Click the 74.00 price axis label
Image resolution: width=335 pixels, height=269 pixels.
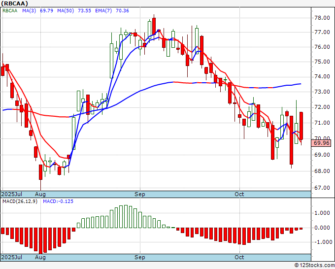322,77
